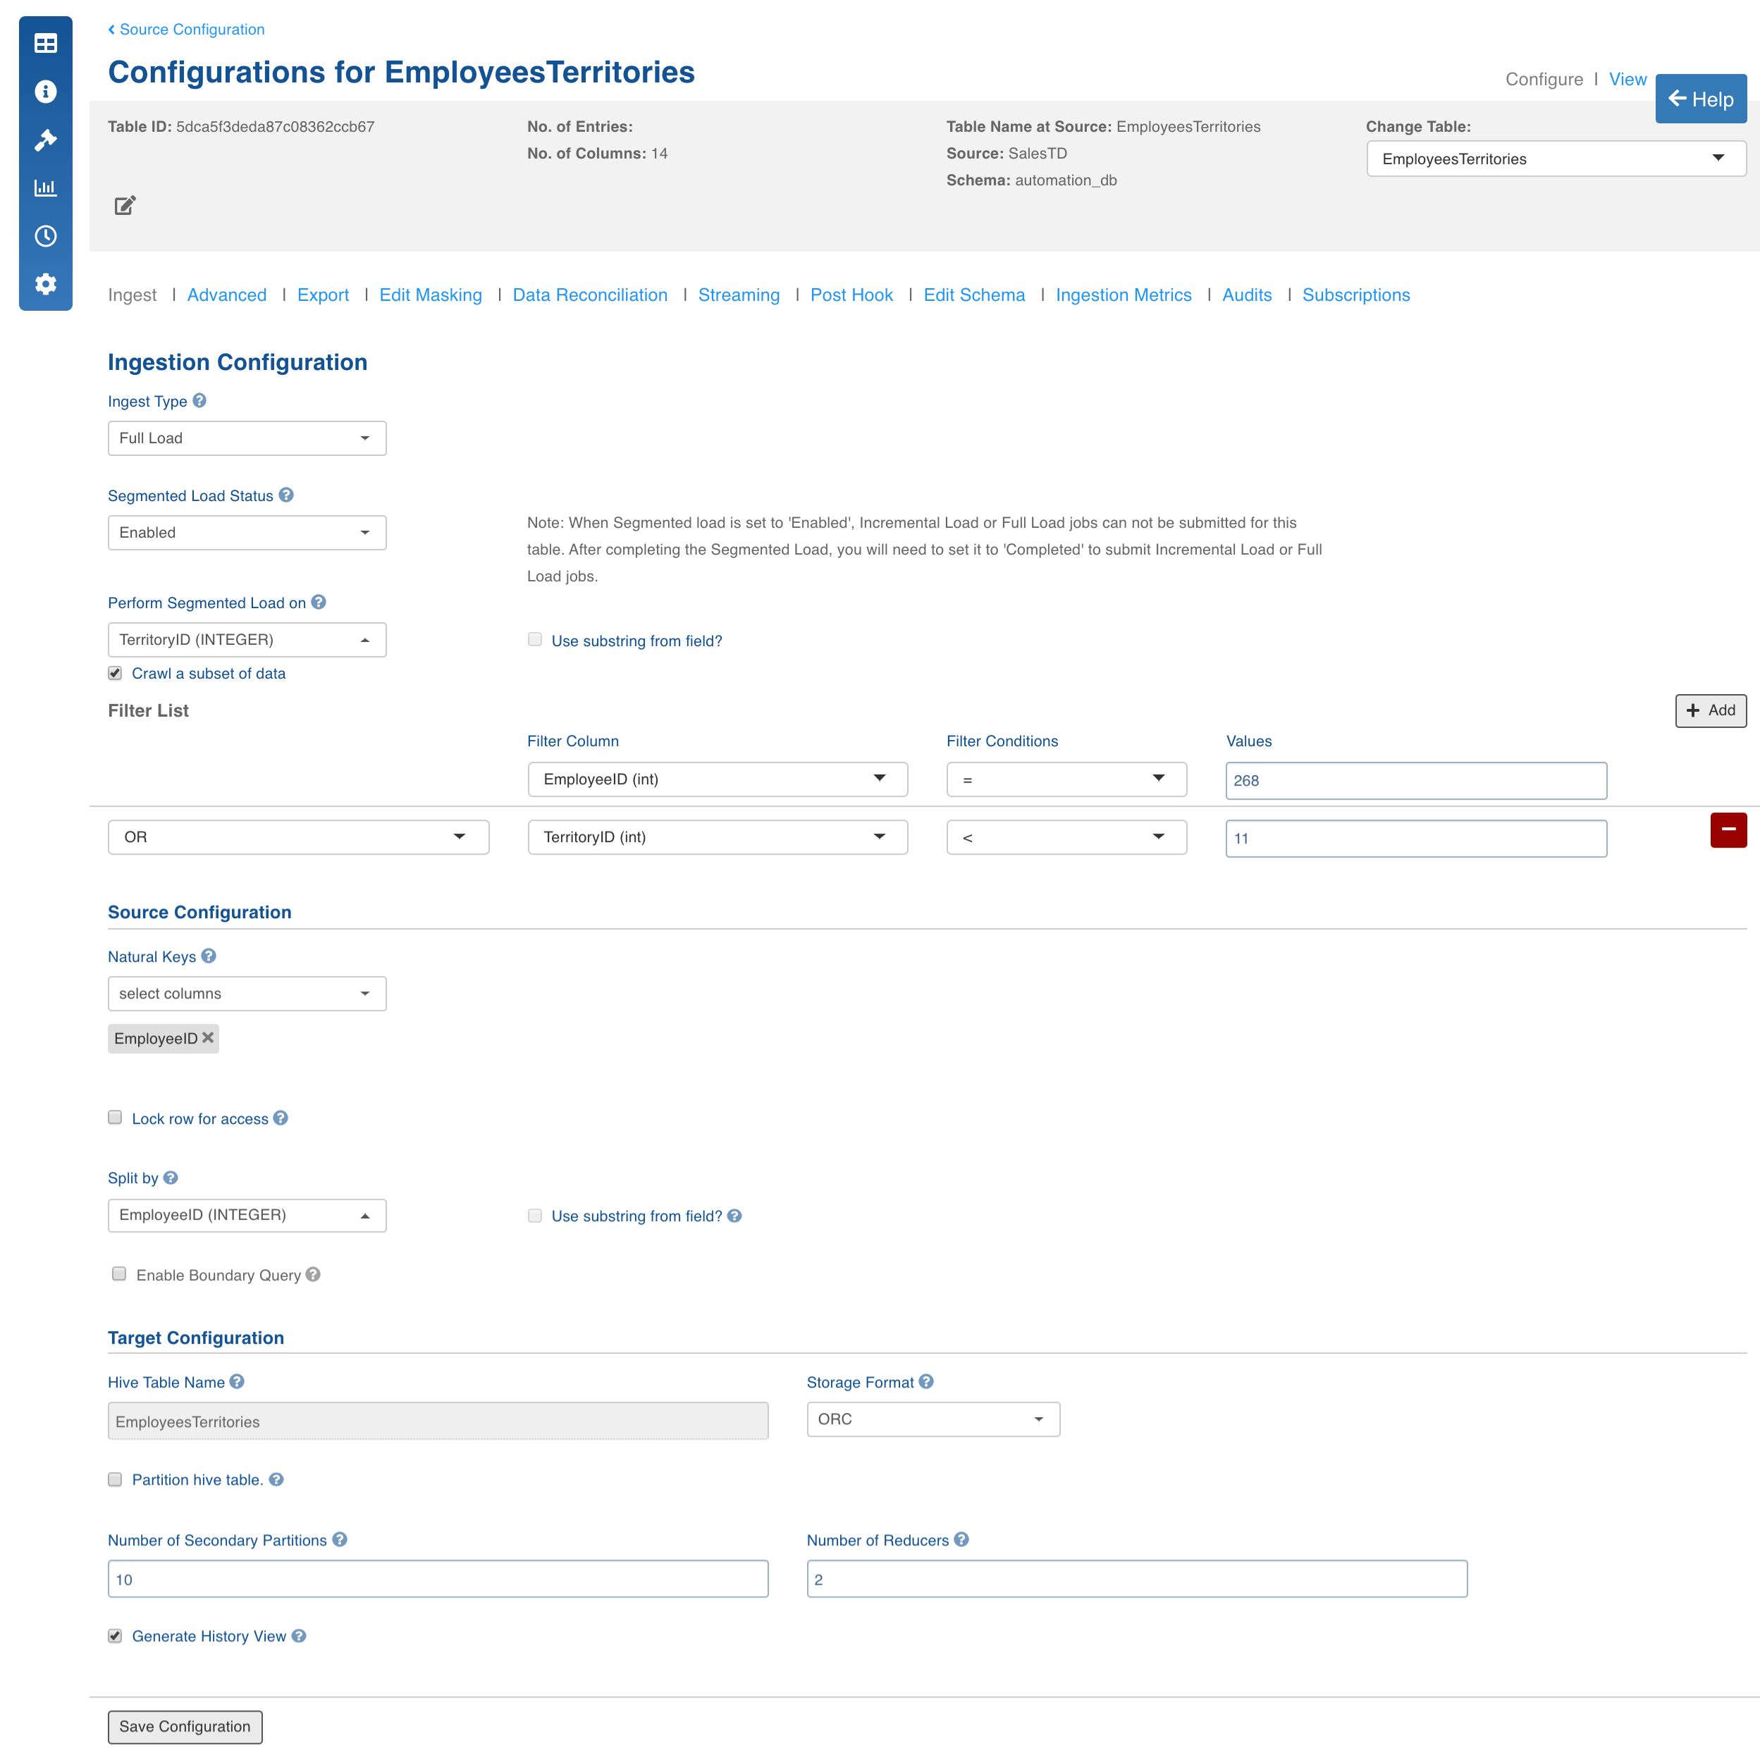Viewport: 1760px width, 1754px height.
Task: Open the info icon in sidebar
Action: [46, 91]
